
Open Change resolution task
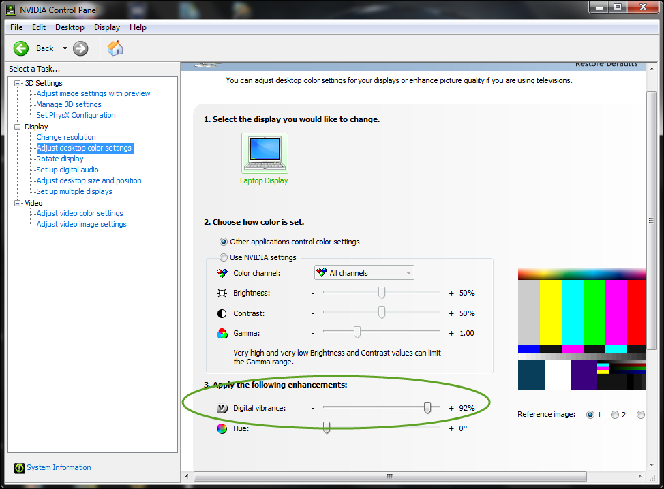tap(66, 137)
